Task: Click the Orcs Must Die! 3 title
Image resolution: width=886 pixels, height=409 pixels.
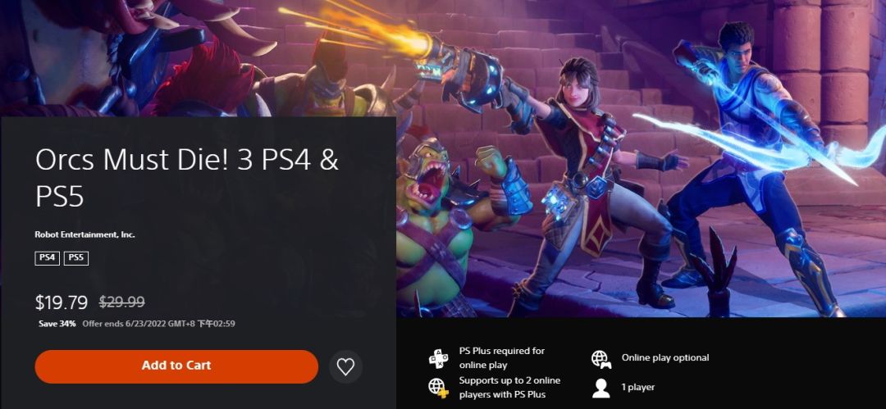Action: pyautogui.click(x=186, y=178)
